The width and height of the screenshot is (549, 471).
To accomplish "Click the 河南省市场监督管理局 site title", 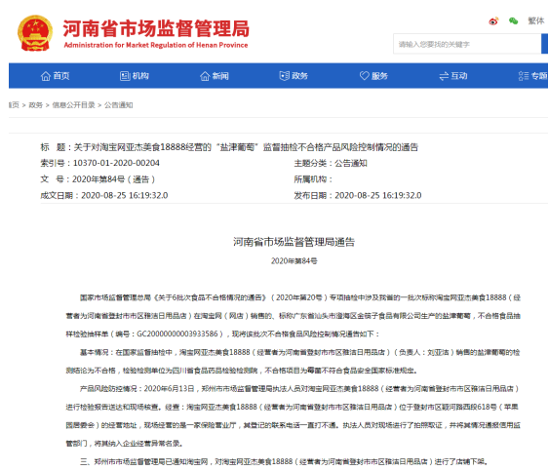I will click(156, 28).
